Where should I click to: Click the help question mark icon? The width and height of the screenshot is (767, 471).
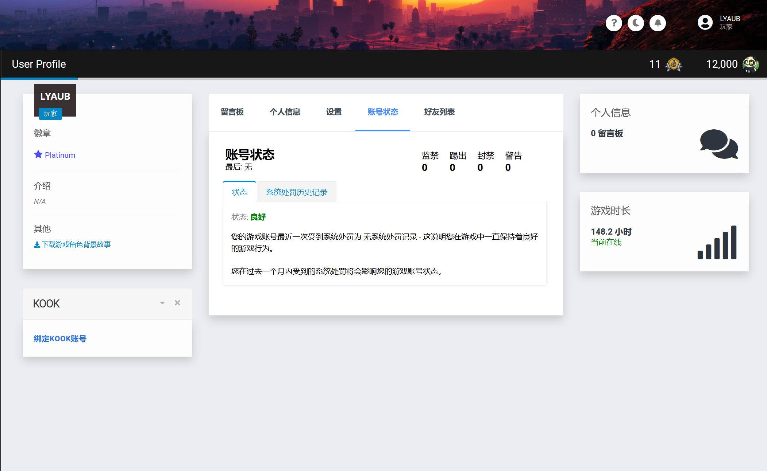614,23
